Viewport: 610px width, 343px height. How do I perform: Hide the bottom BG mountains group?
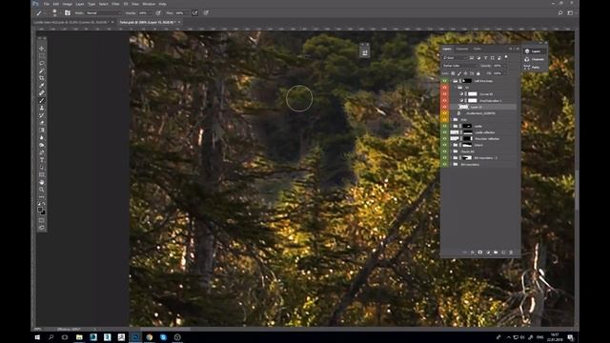pos(445,165)
